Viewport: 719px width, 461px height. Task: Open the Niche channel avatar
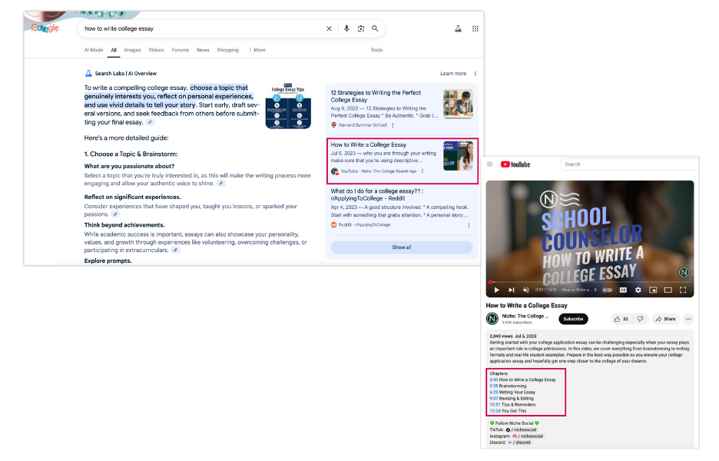(492, 318)
